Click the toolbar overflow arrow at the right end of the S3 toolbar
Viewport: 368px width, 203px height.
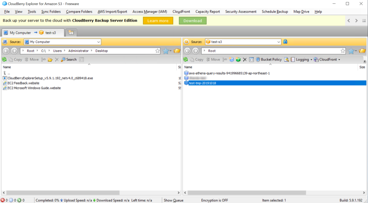365,61
